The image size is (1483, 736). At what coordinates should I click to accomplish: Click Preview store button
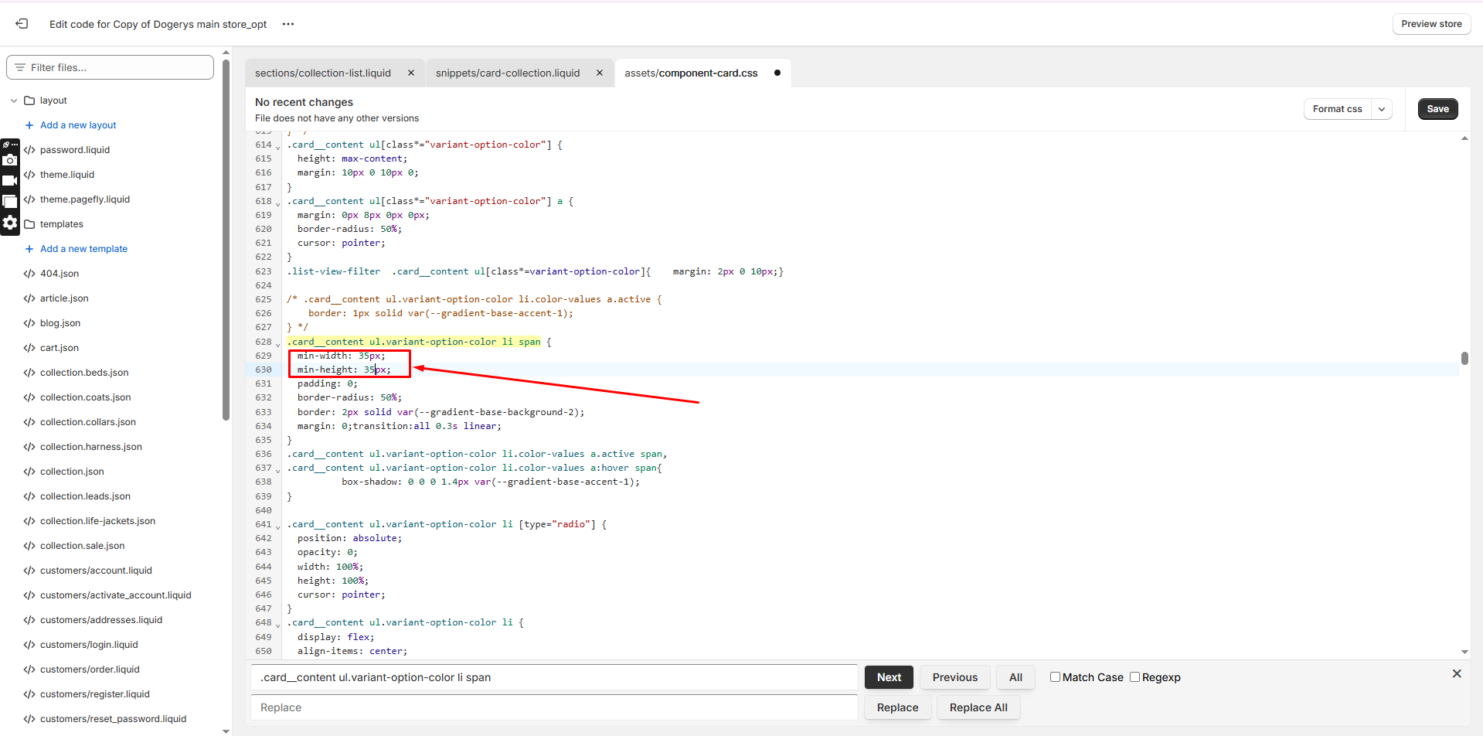coord(1431,24)
